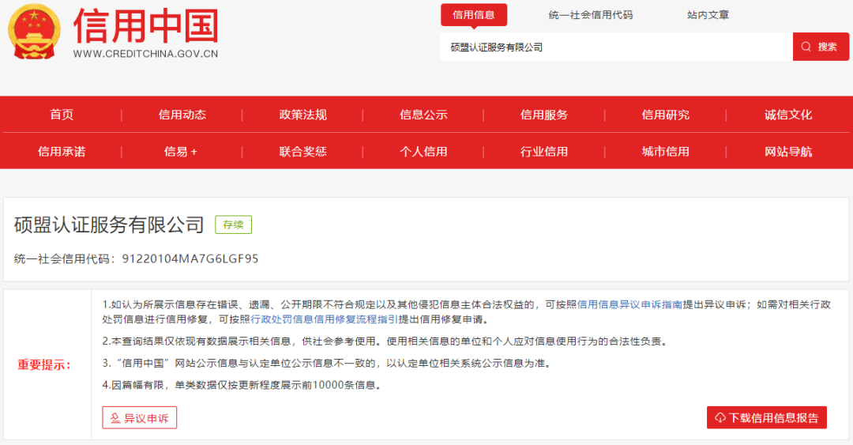Image resolution: width=853 pixels, height=445 pixels.
Task: Select the 信用信息 search tab
Action: click(474, 15)
